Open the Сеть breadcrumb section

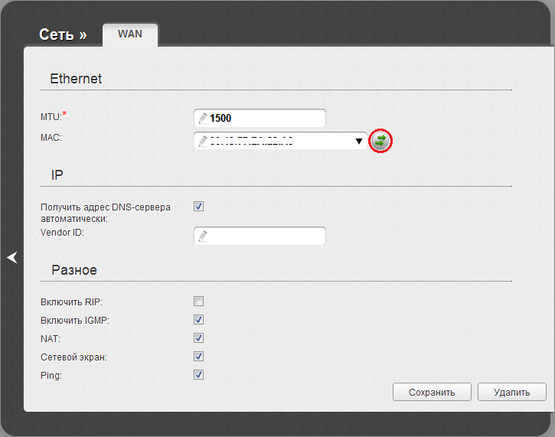(63, 34)
